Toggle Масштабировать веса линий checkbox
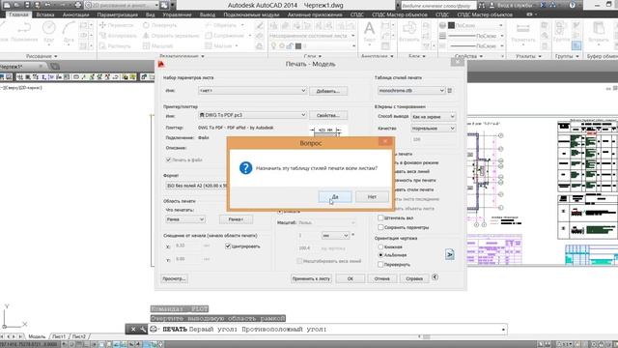 point(299,261)
